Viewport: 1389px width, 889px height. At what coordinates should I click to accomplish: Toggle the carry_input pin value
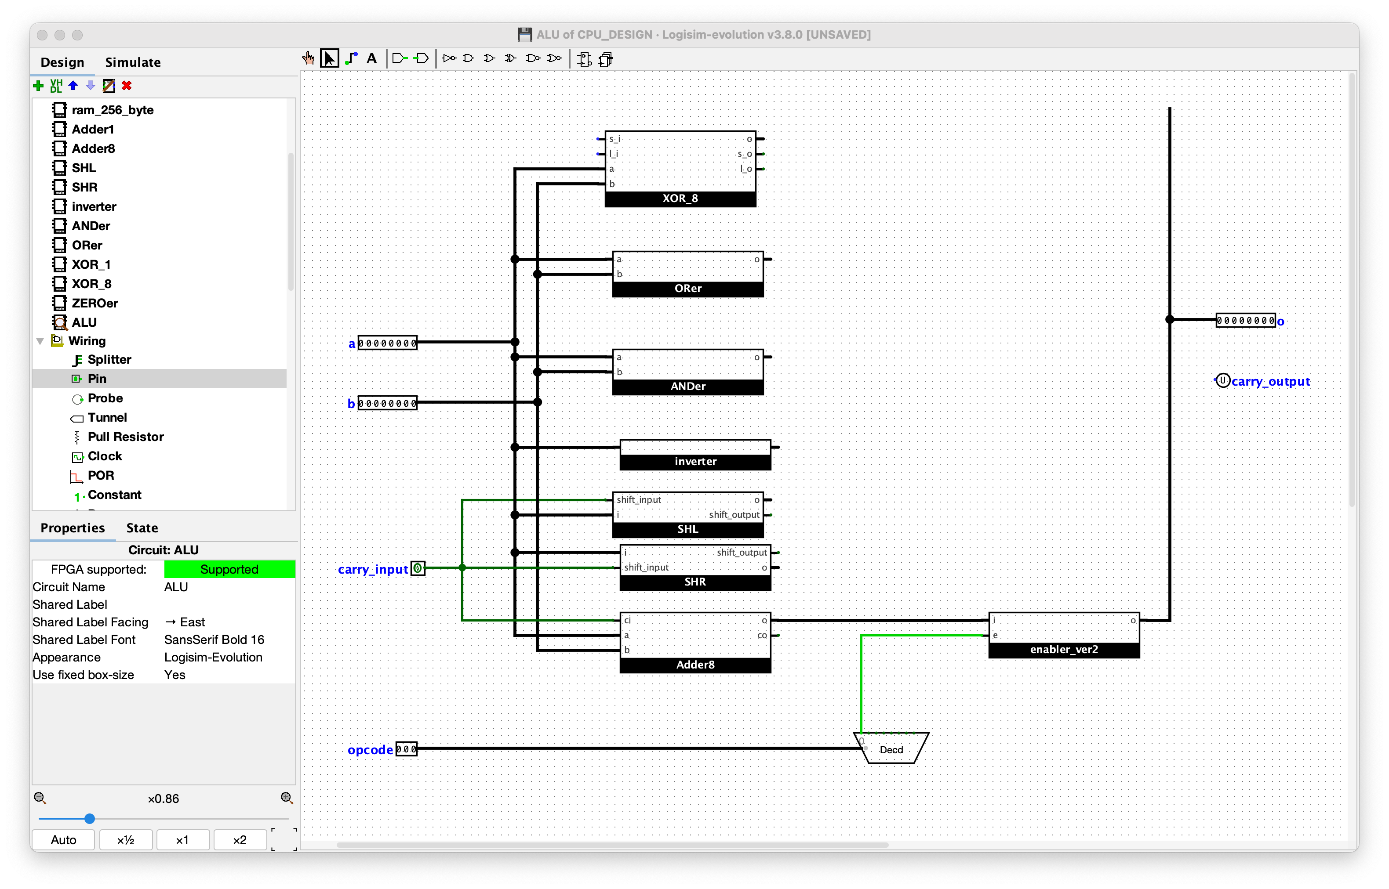[418, 569]
